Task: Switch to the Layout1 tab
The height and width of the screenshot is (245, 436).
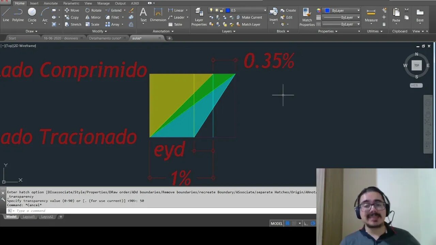Action: point(29,217)
